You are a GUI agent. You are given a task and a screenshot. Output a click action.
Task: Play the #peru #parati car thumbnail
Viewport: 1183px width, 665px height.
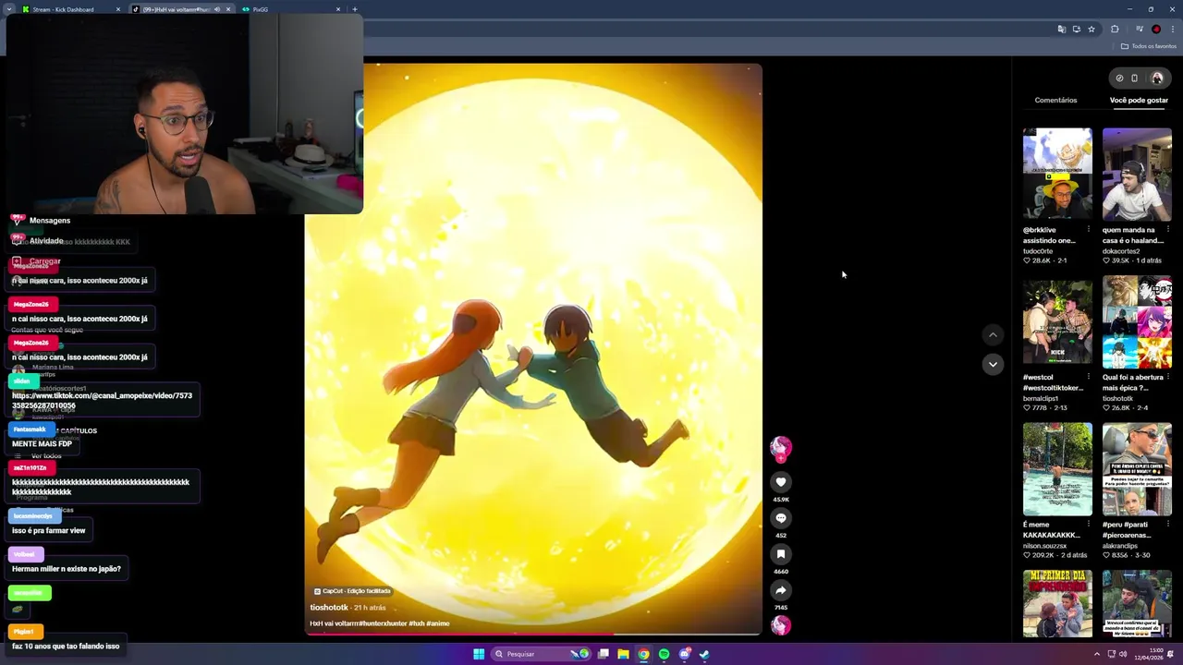(1137, 468)
